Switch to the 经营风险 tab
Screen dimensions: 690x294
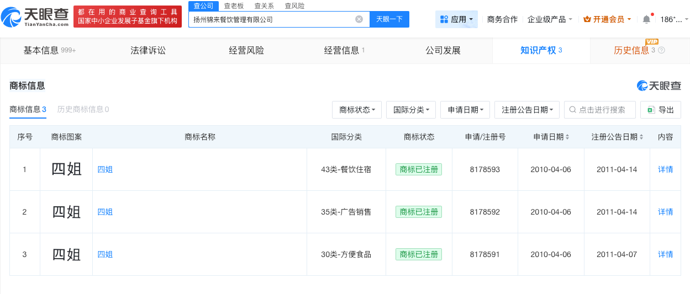(x=246, y=51)
